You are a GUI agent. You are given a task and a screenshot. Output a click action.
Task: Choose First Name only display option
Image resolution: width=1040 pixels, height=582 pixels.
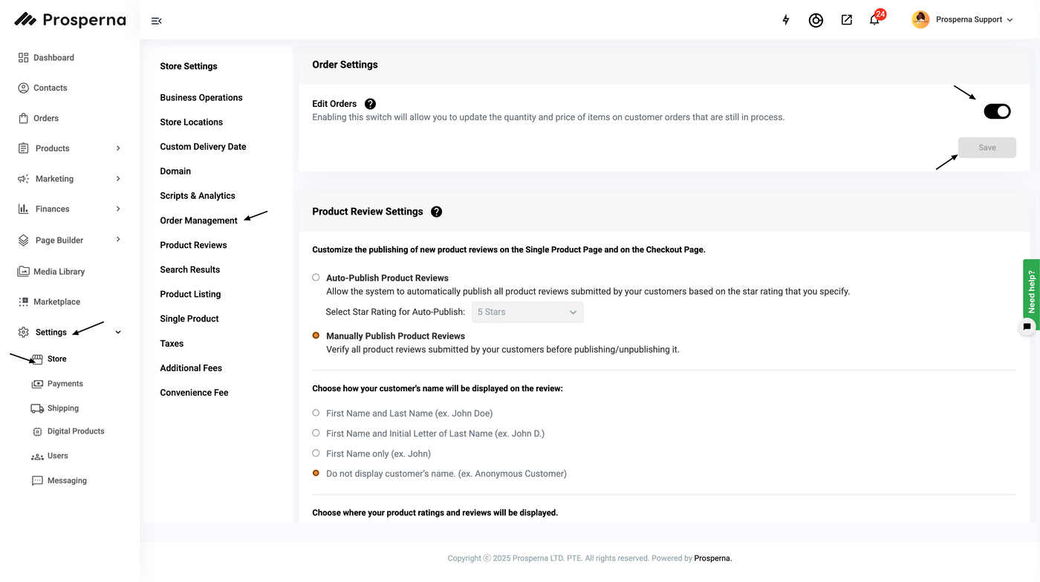coord(316,454)
